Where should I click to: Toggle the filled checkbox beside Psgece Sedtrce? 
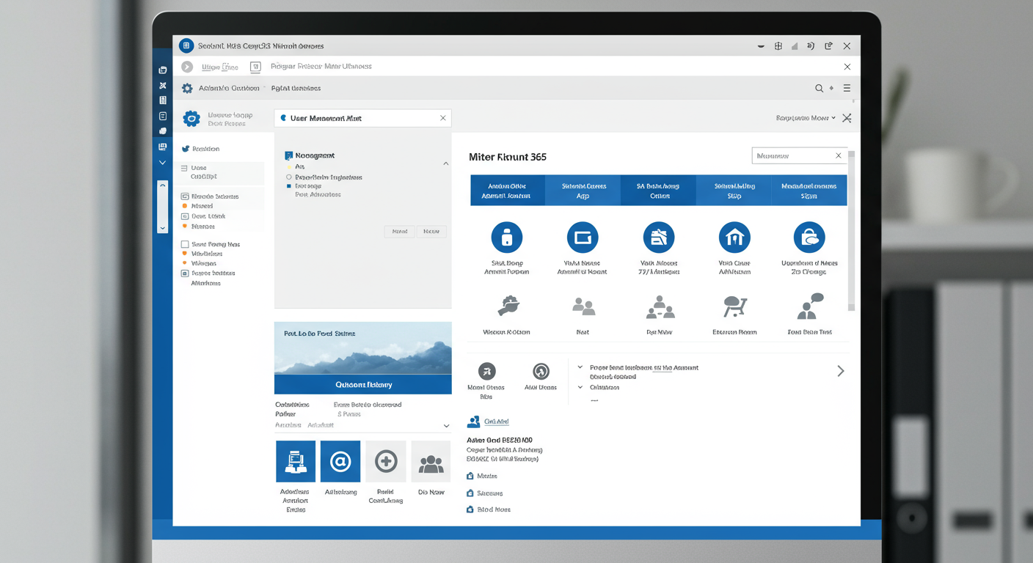point(185,273)
